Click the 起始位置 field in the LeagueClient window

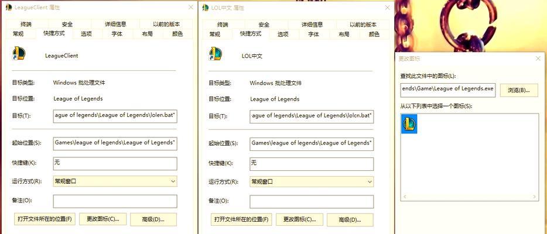tap(115, 143)
